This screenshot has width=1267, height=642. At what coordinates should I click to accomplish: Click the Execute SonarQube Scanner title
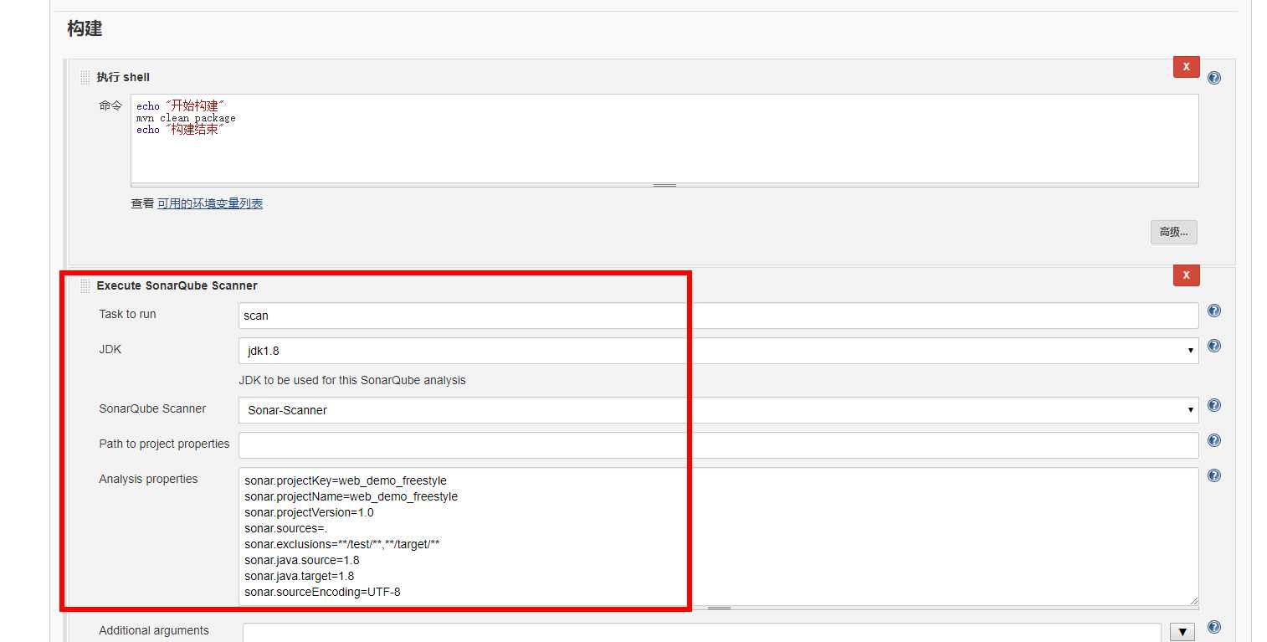point(177,285)
